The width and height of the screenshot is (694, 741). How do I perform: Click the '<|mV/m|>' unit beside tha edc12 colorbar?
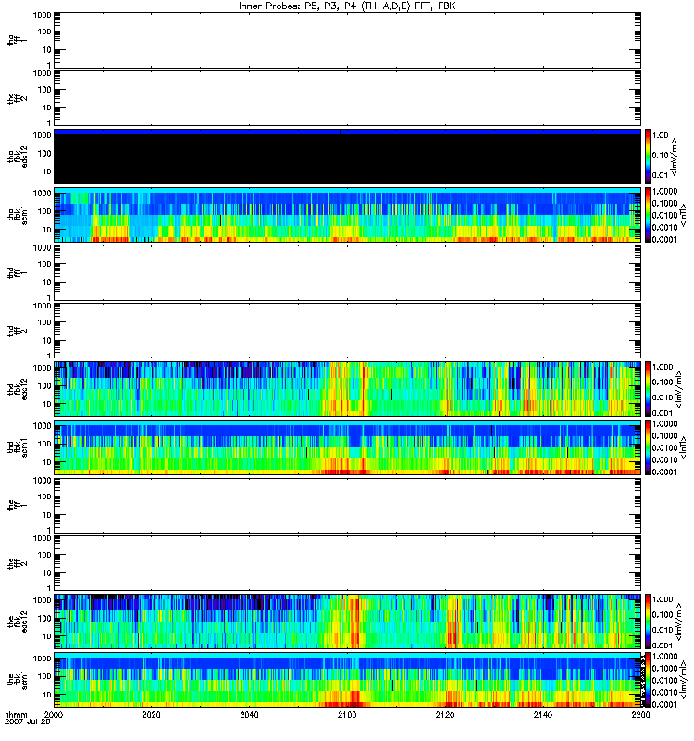[x=675, y=157]
